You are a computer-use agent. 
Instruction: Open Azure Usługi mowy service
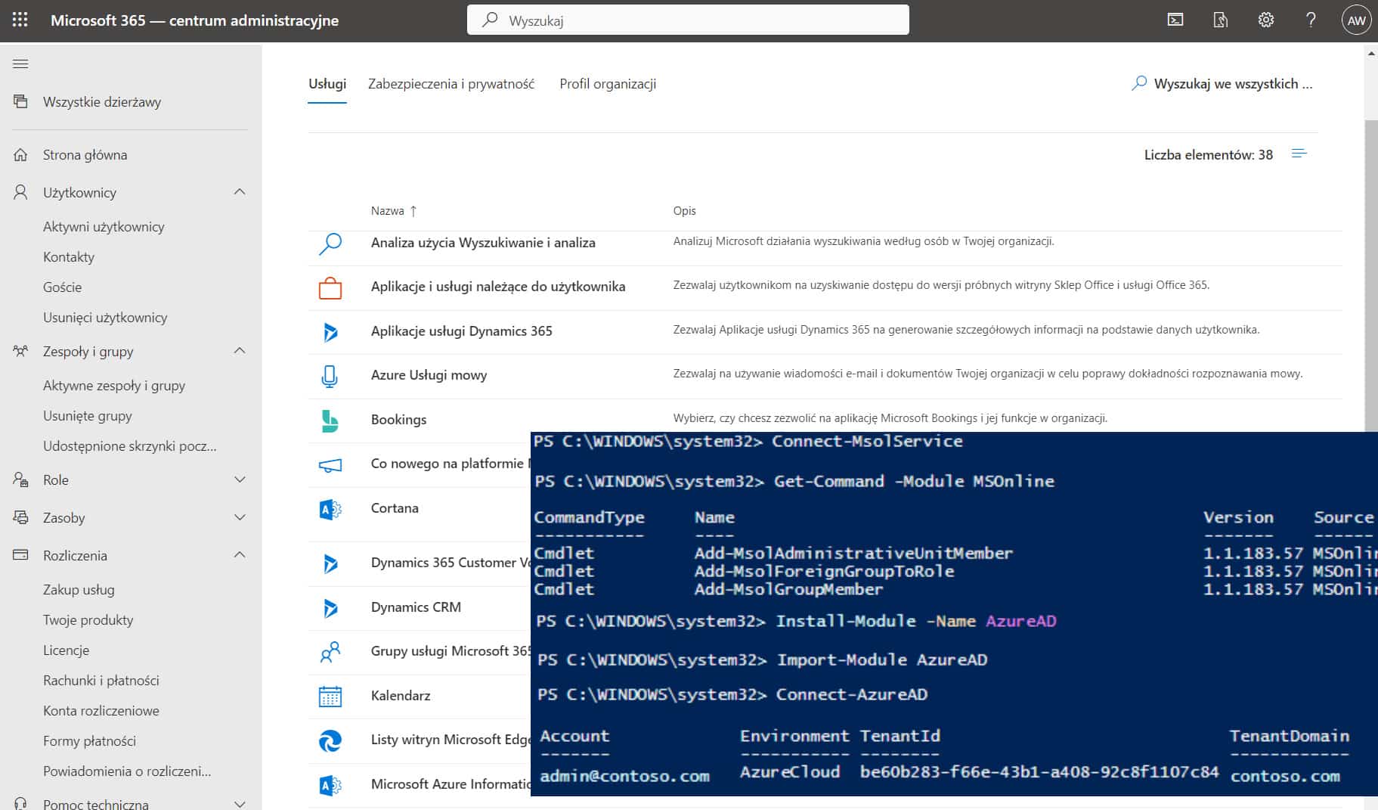pos(429,375)
